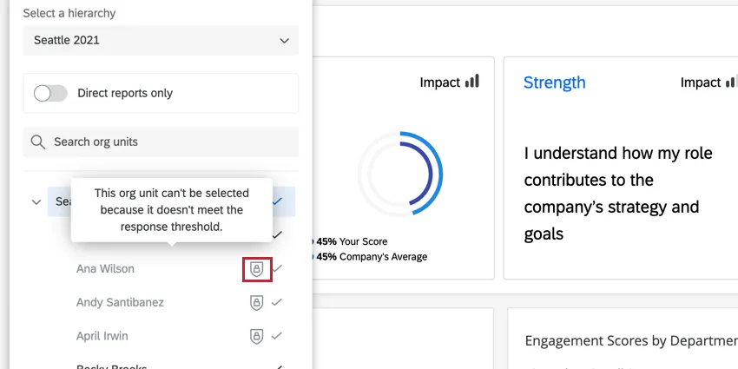Click the checkmark on the highlighted top org unit
The image size is (738, 369).
tap(277, 201)
